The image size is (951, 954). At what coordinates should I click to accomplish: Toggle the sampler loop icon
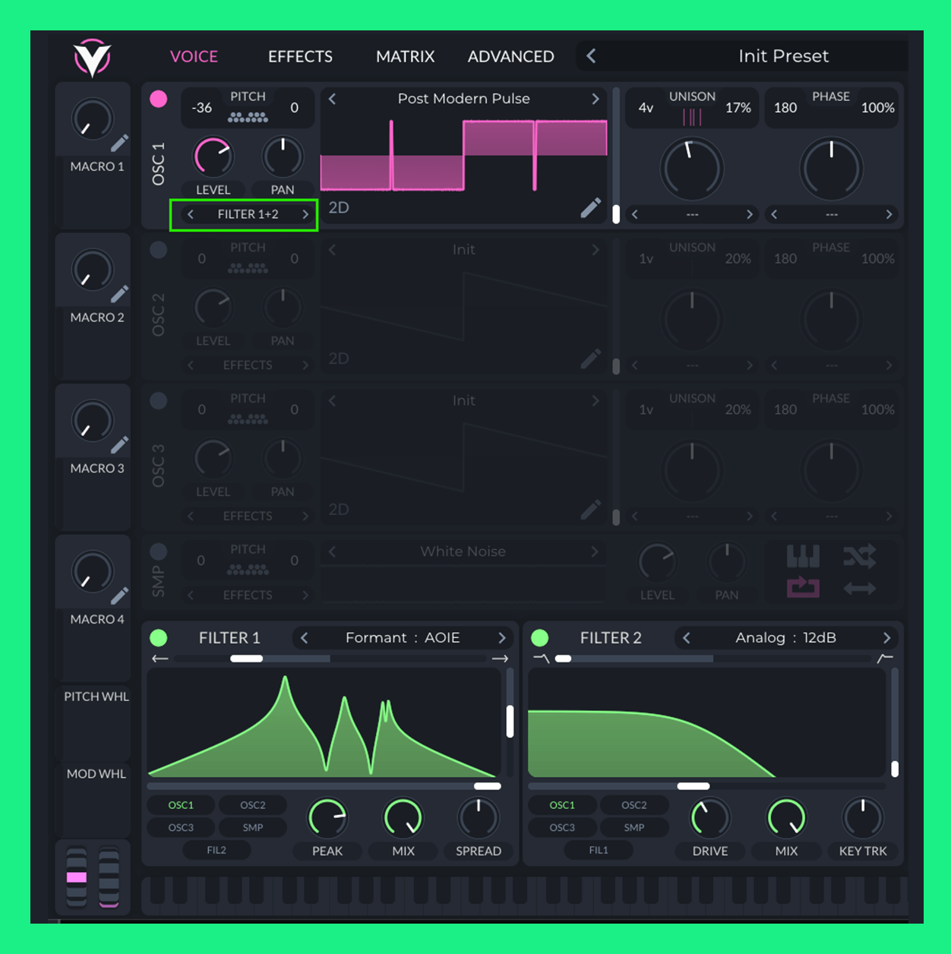(803, 587)
